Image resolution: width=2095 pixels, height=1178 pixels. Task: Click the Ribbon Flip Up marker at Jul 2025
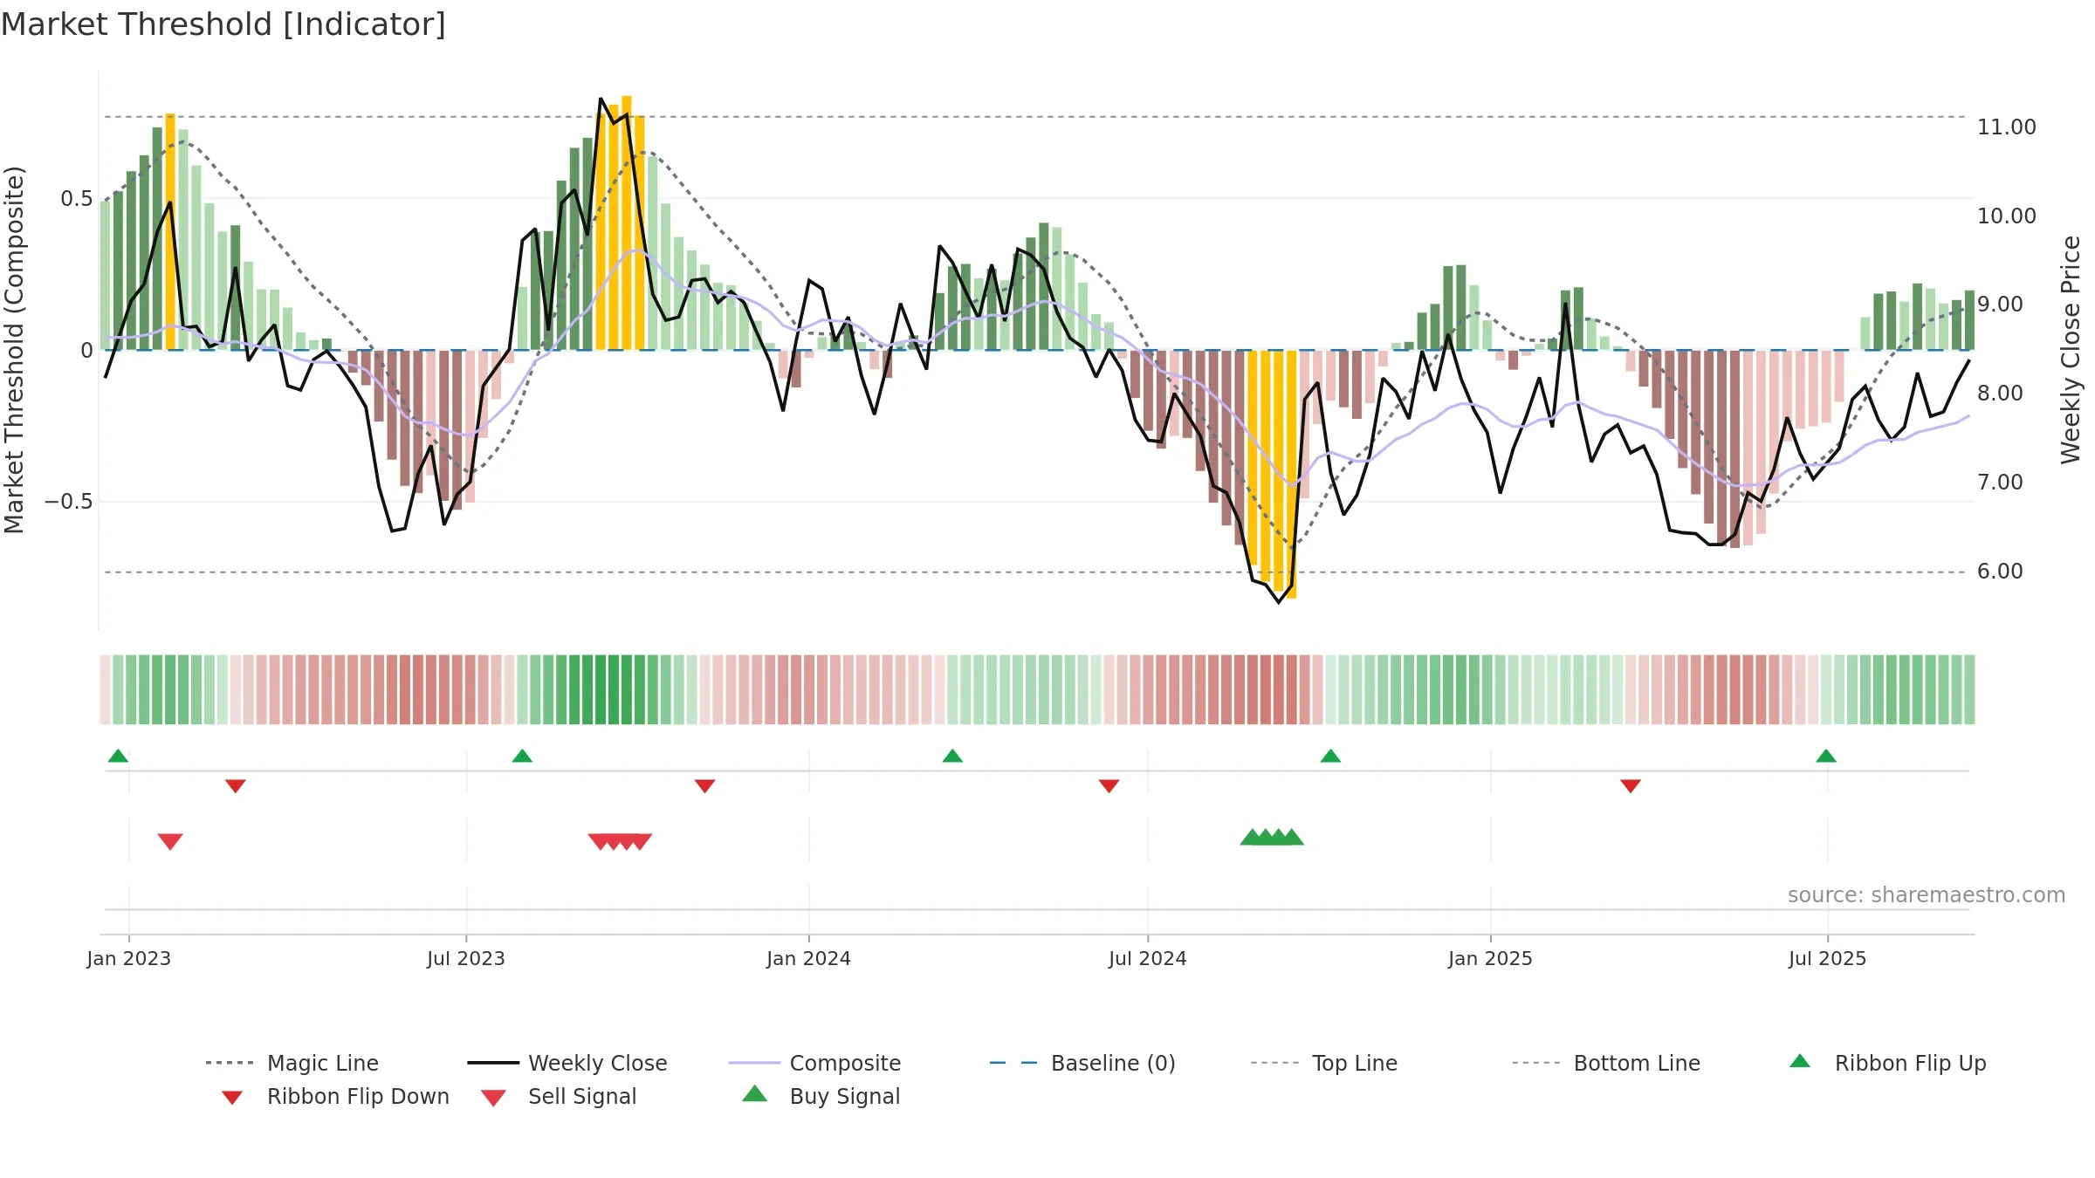1826,756
